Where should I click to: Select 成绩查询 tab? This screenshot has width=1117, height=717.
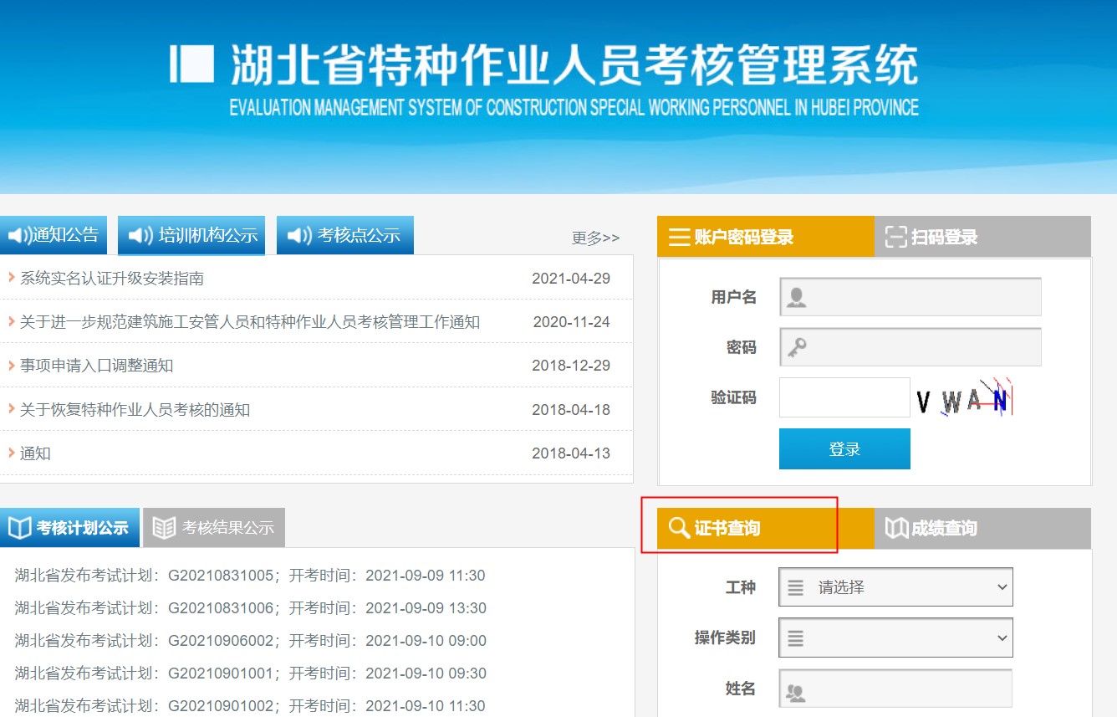(982, 528)
